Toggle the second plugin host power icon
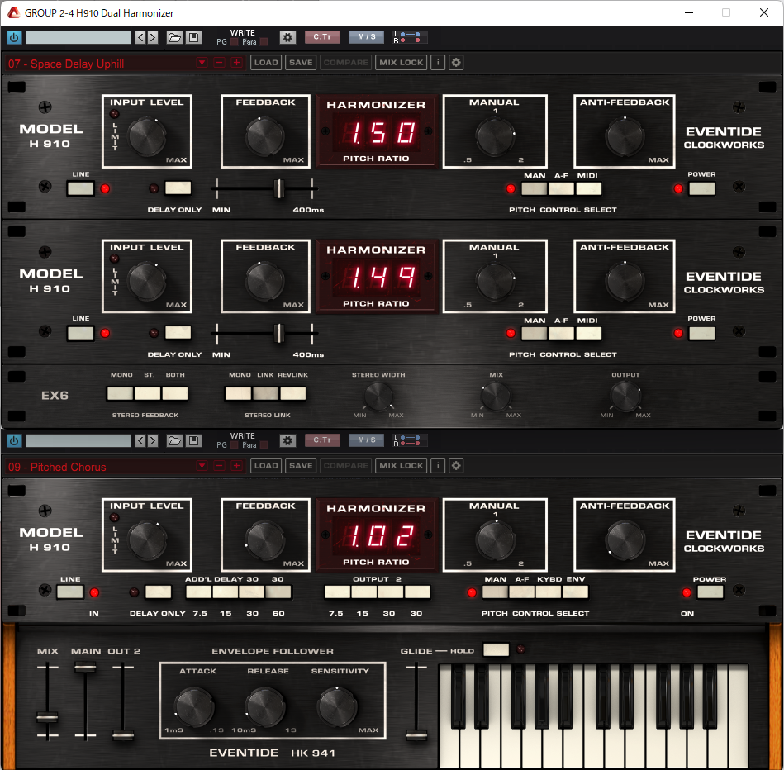784x770 pixels. (14, 440)
